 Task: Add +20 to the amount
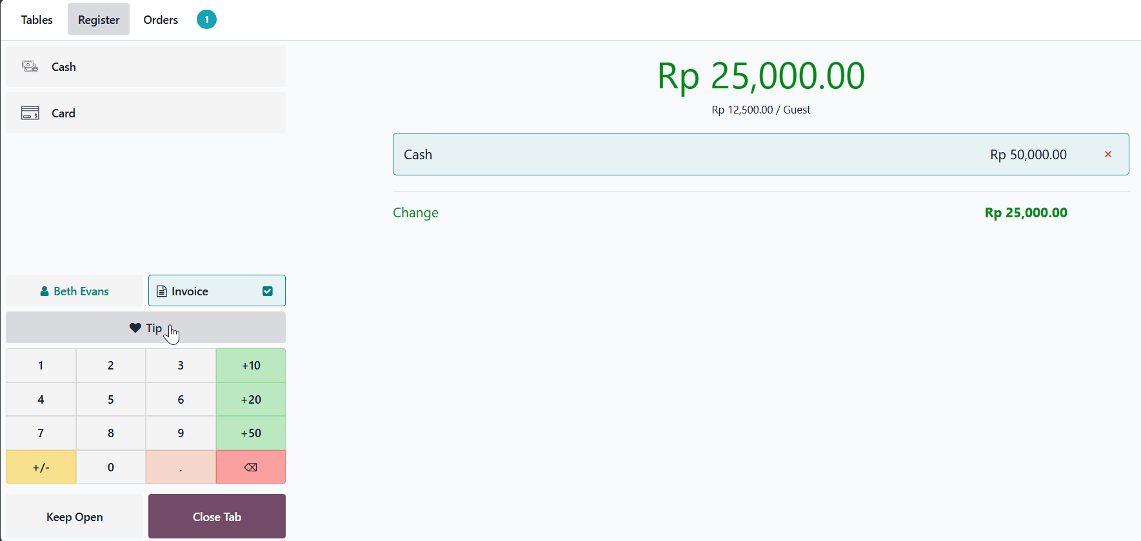[x=251, y=400]
